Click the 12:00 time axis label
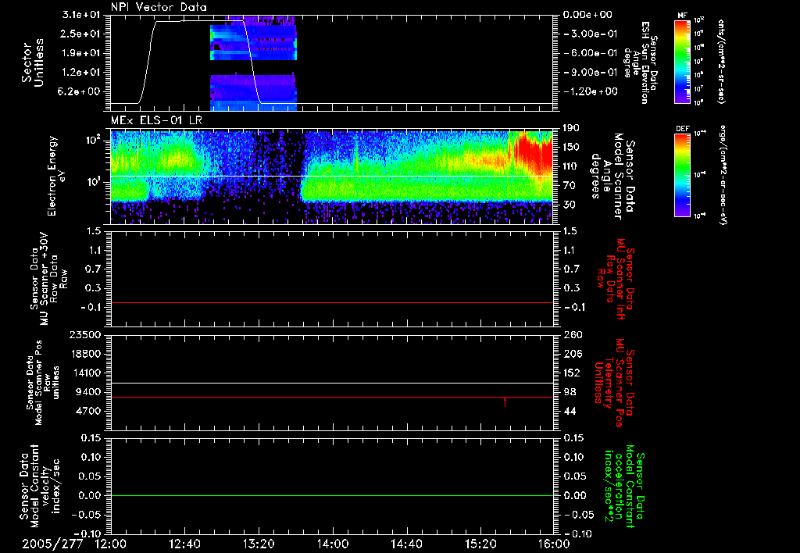 tap(111, 544)
